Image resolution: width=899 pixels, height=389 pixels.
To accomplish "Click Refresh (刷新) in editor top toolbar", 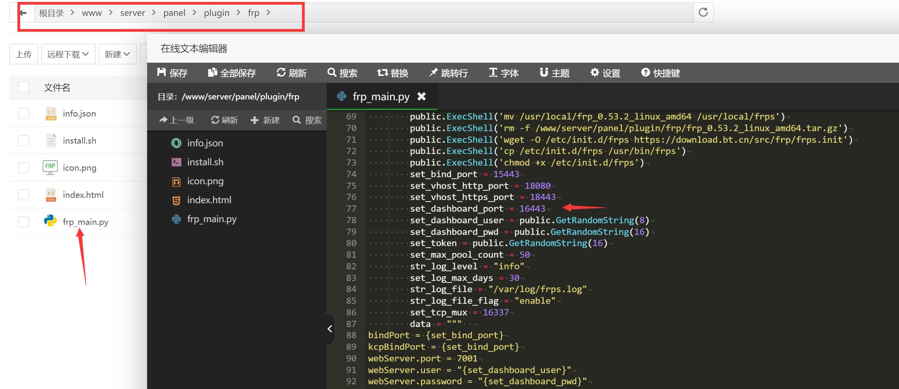I will [x=292, y=73].
